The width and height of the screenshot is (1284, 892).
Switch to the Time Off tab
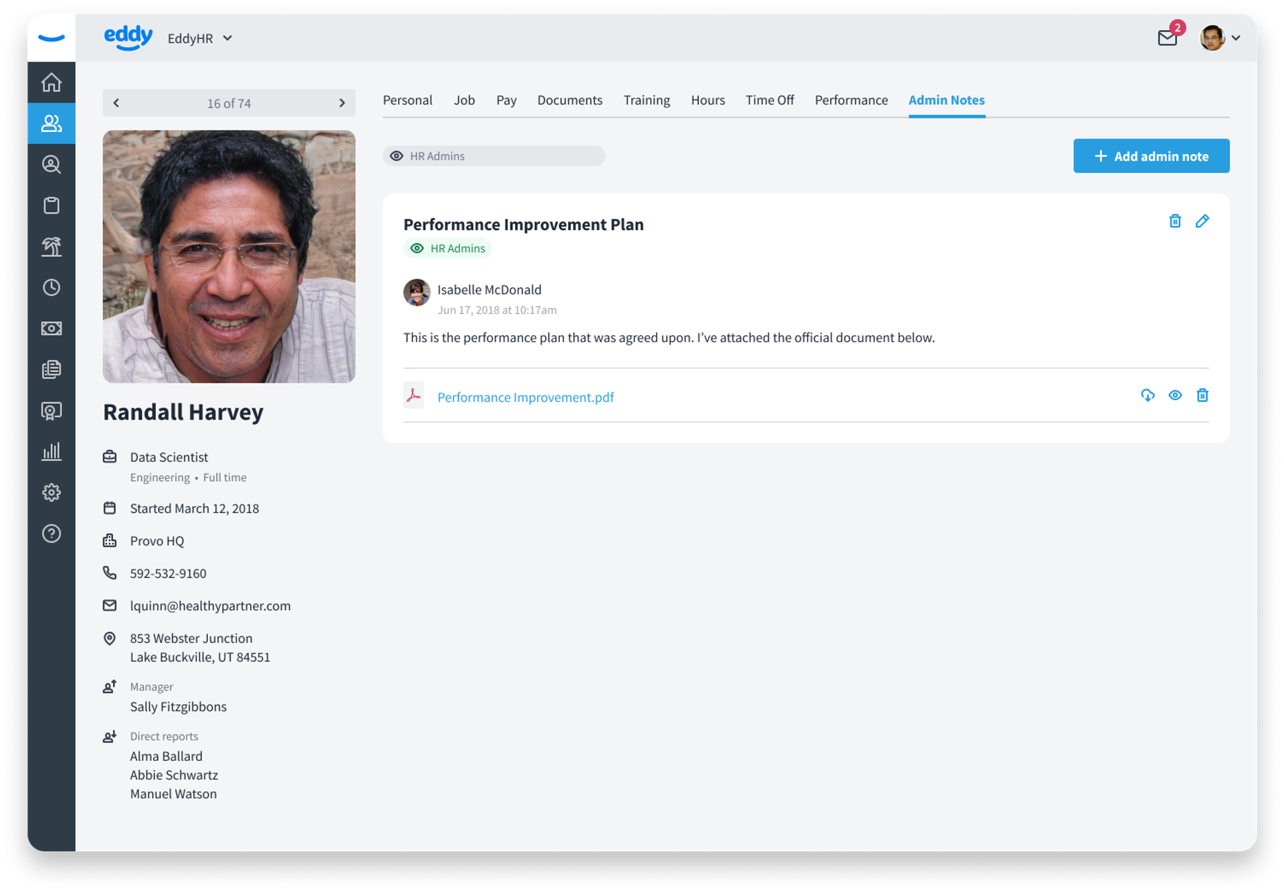point(770,100)
